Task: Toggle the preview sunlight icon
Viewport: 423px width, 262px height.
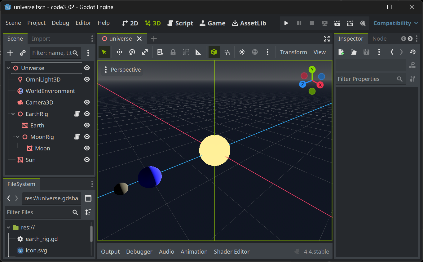Action: [242, 52]
